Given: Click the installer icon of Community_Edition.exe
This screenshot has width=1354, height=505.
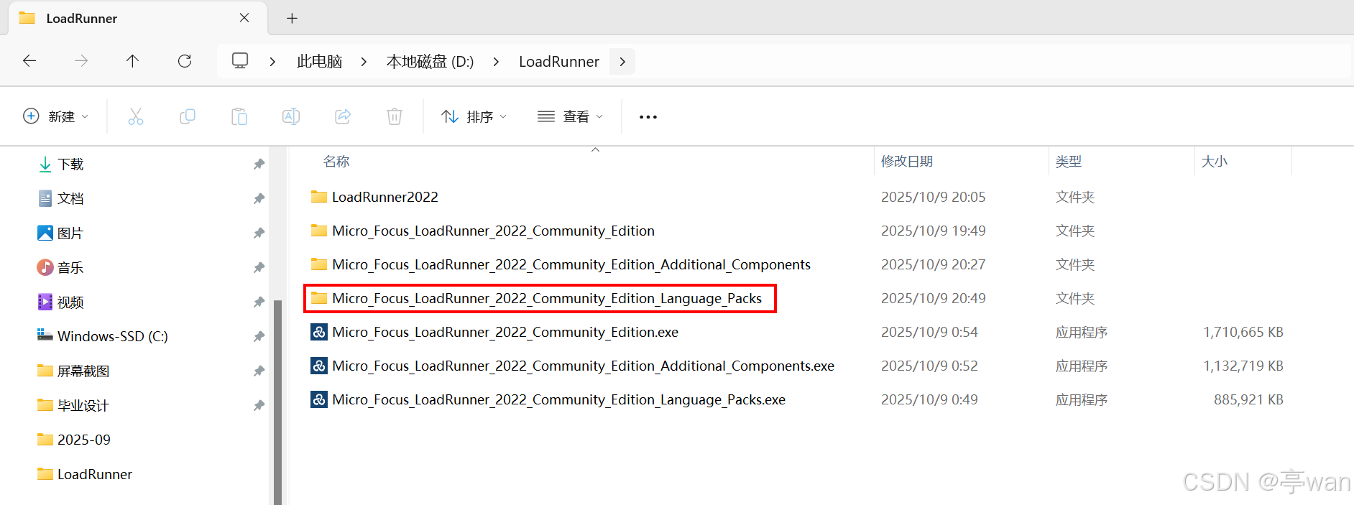Looking at the screenshot, I should click(x=319, y=332).
